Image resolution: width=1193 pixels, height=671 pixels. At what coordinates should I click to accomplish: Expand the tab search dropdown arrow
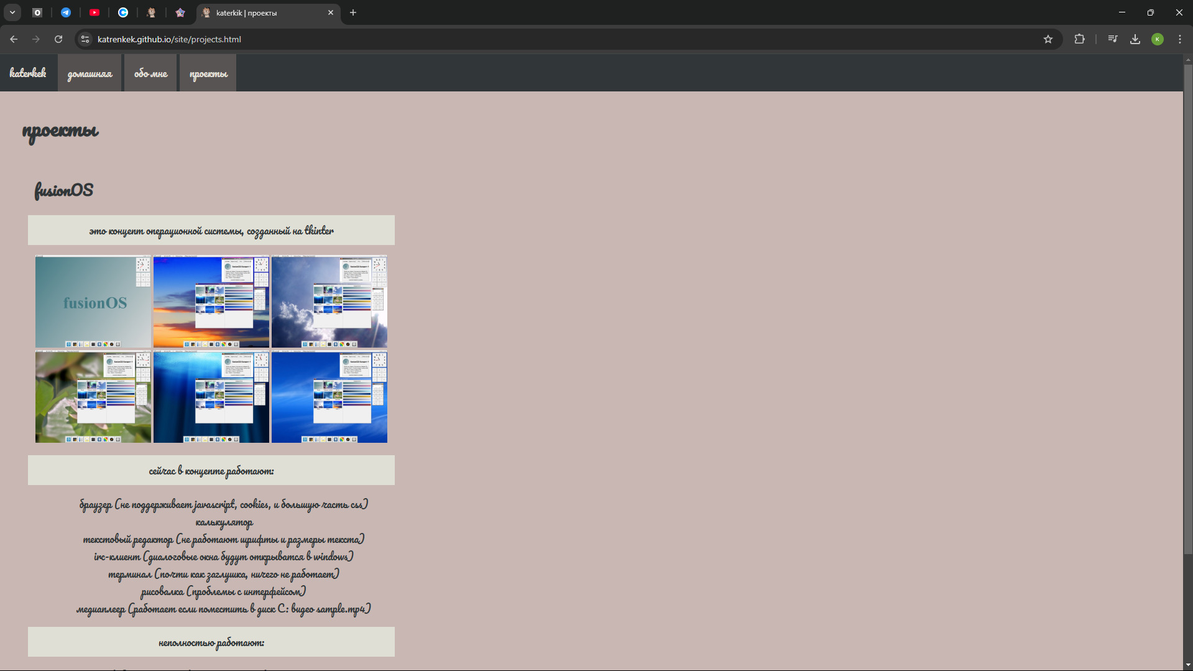tap(12, 12)
